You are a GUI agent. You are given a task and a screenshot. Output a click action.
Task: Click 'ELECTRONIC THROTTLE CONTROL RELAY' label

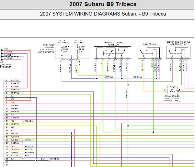click(178, 43)
